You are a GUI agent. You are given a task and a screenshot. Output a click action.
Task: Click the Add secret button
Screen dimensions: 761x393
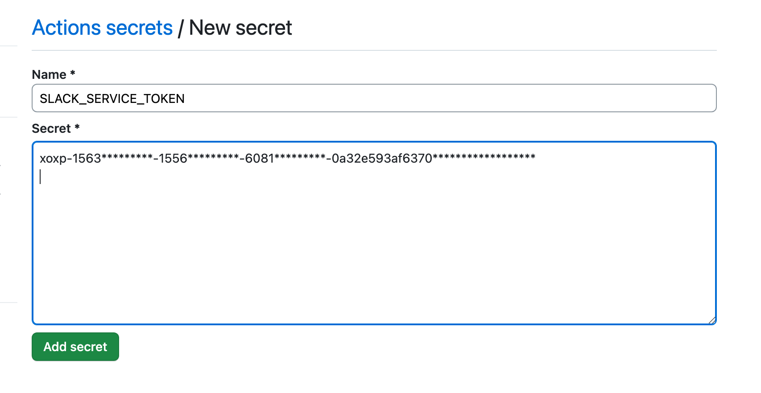(75, 347)
